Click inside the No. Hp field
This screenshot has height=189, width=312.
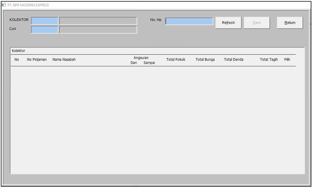189,22
